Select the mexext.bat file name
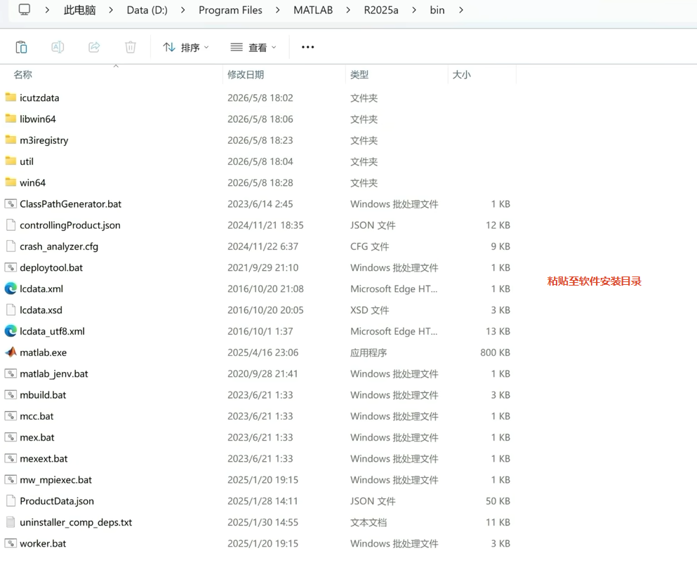The image size is (697, 567). point(44,458)
